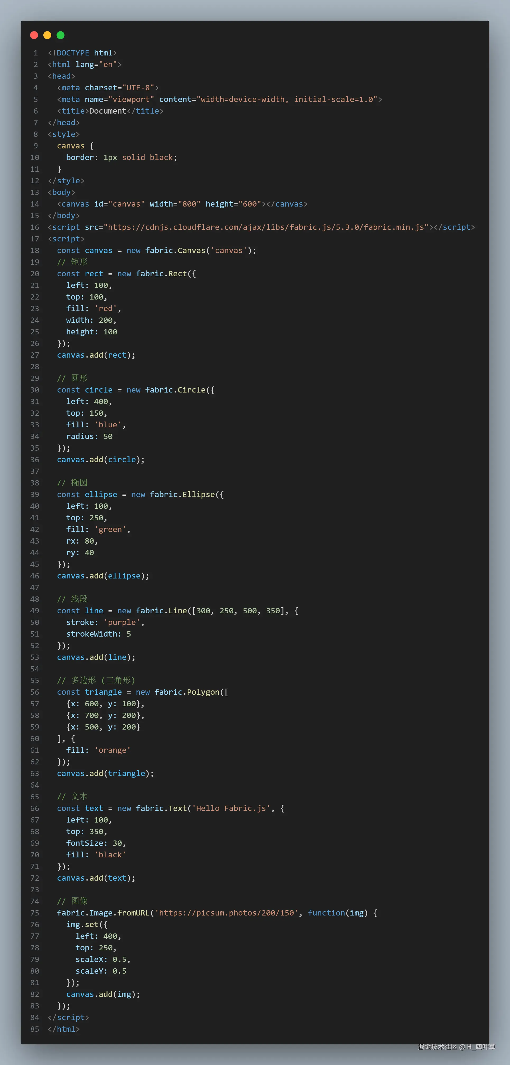Click the yellow minimize dot
Image resolution: width=510 pixels, height=1065 pixels.
[47, 35]
